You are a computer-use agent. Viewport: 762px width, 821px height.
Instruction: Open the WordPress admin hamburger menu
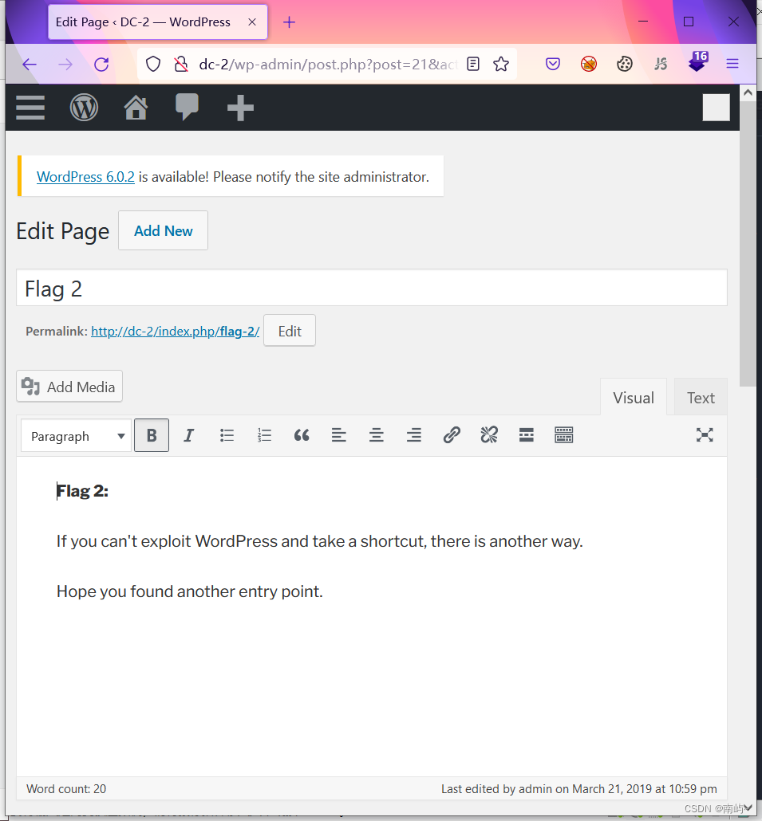pyautogui.click(x=30, y=108)
